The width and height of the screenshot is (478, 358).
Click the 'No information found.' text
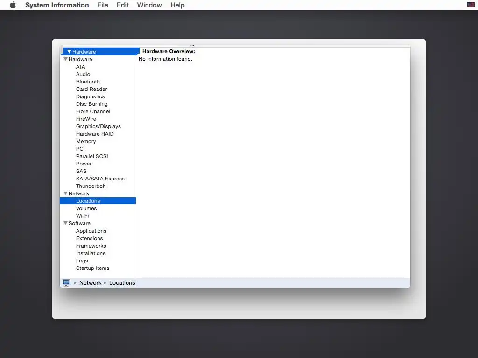(166, 59)
